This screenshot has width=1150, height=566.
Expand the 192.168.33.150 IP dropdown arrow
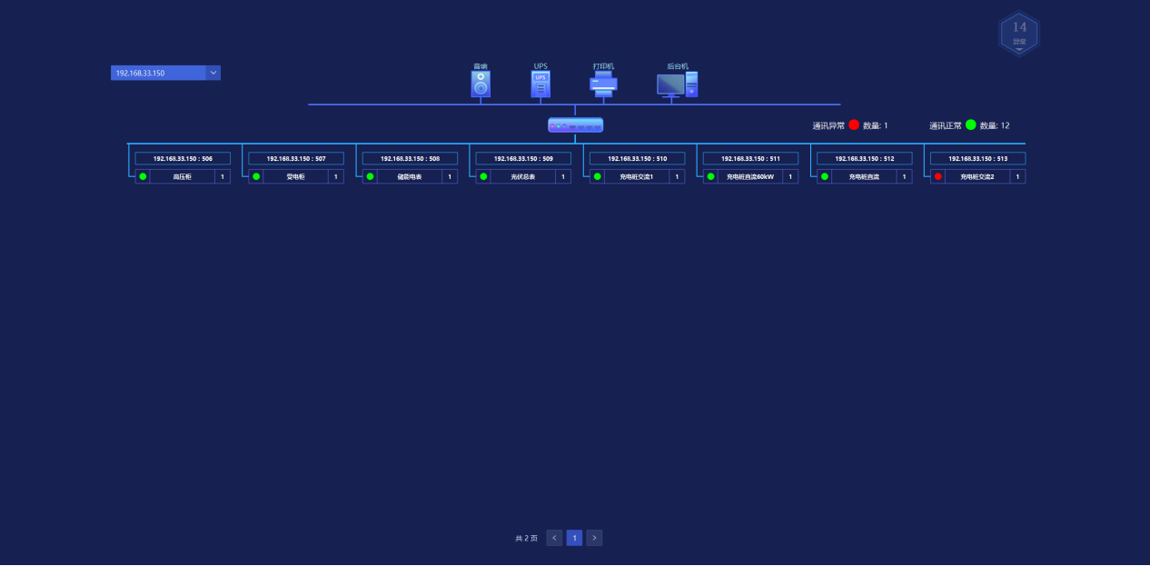pos(213,73)
